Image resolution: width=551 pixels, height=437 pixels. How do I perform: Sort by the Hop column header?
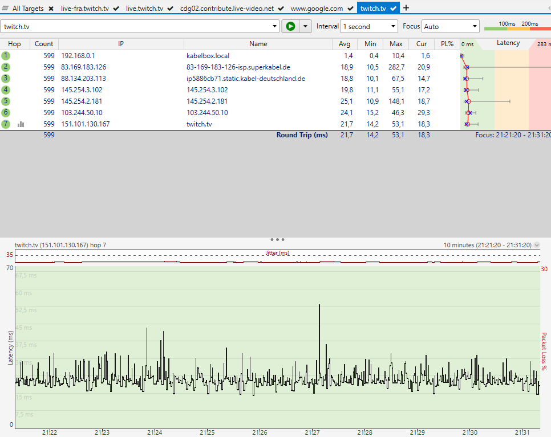(x=14, y=44)
